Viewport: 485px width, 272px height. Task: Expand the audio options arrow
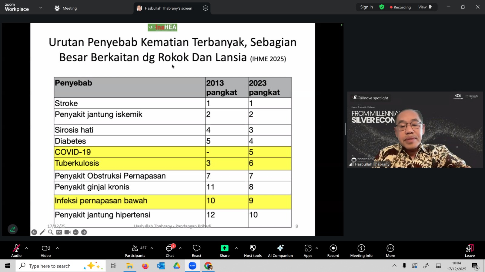pos(27,248)
